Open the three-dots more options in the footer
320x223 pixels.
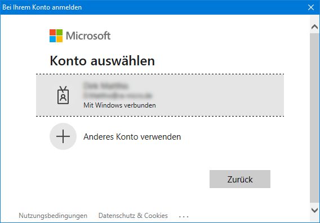click(184, 216)
